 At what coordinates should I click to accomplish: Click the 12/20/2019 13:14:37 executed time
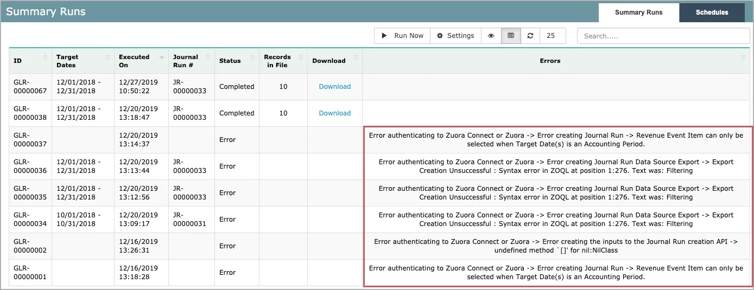click(x=138, y=140)
